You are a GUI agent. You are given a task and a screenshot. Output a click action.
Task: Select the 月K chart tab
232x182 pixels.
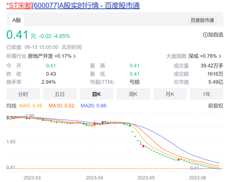click(170, 94)
